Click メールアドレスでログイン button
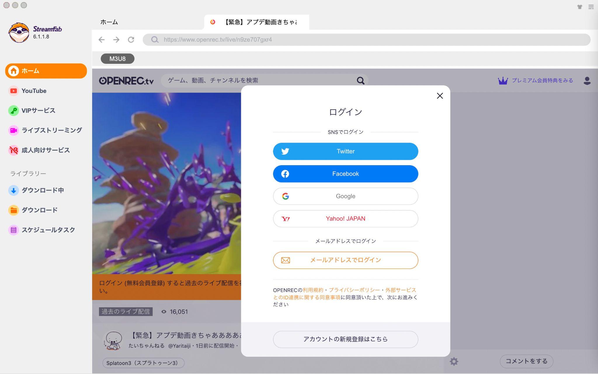The width and height of the screenshot is (598, 374). point(345,260)
